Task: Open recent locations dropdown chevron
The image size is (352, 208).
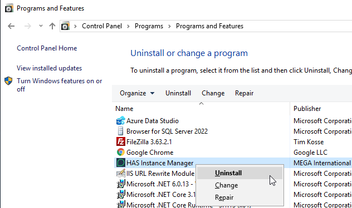Action: pos(41,26)
